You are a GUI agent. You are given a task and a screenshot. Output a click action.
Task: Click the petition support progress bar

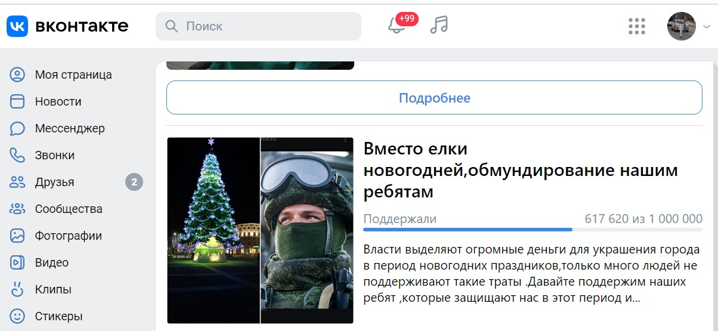click(x=533, y=229)
